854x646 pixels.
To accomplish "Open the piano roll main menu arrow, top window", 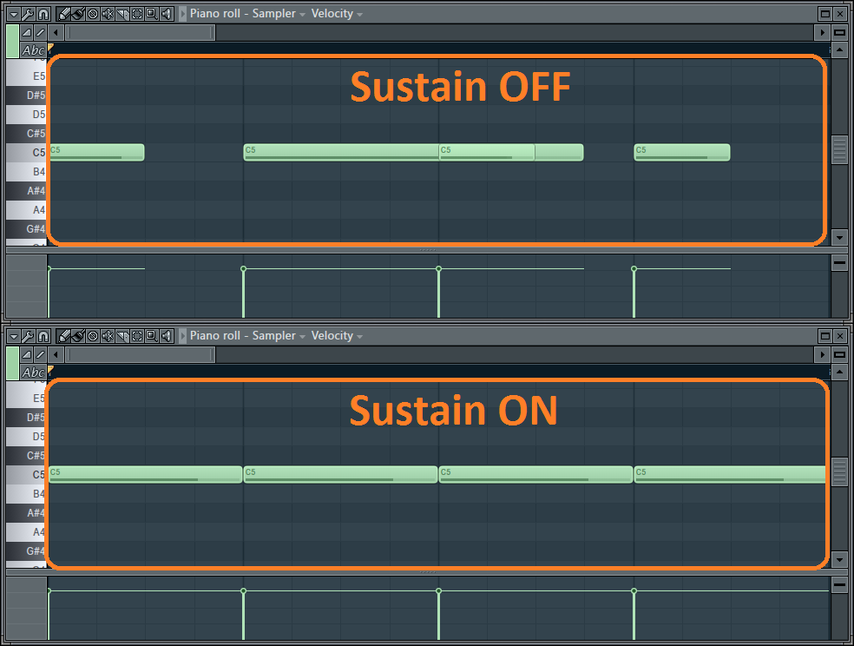I will (x=13, y=14).
